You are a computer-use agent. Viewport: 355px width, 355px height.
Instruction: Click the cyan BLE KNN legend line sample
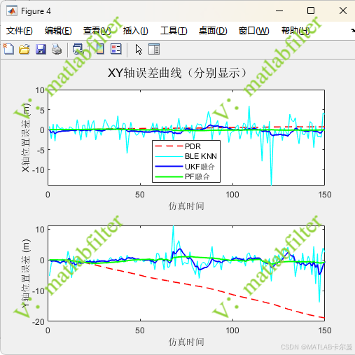click(169, 156)
